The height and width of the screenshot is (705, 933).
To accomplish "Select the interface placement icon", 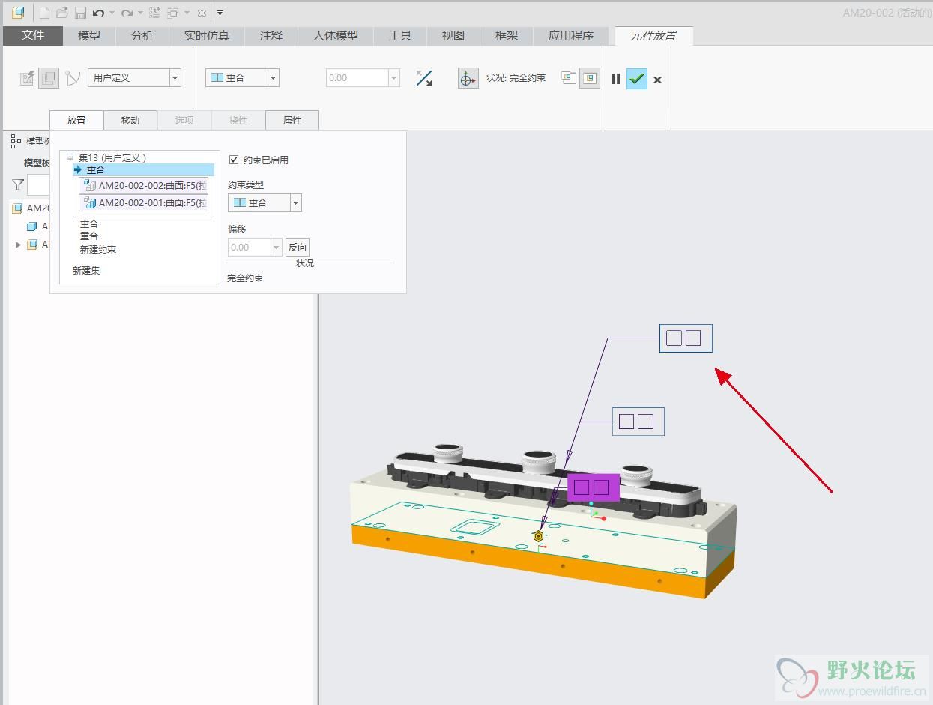I will coord(28,78).
